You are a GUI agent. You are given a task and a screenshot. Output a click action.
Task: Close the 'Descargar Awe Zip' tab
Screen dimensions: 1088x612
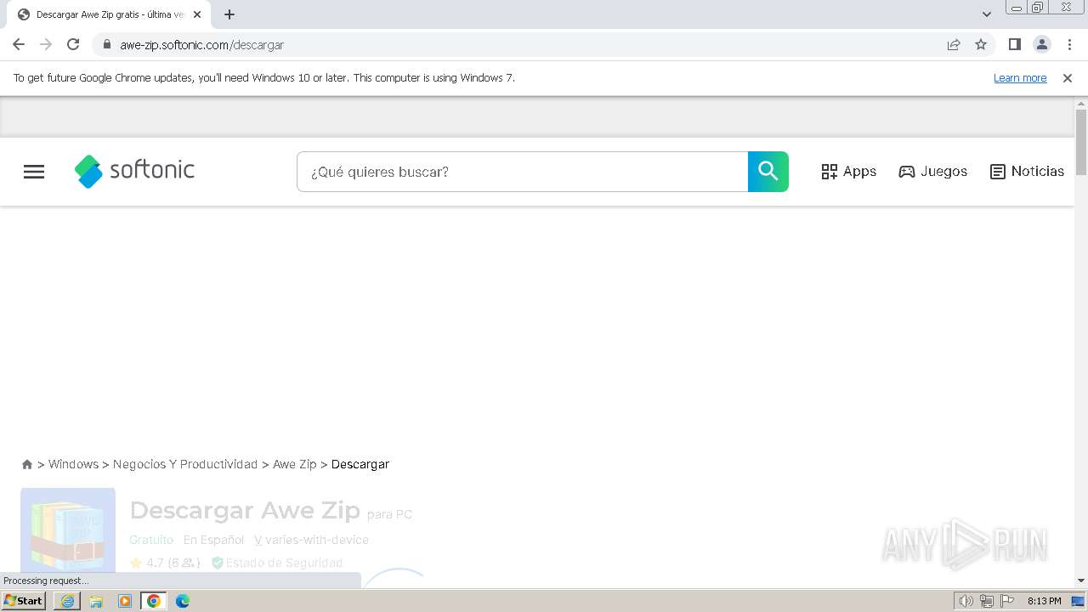click(197, 14)
